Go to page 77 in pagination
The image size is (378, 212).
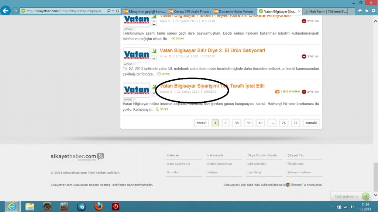pos(296,123)
